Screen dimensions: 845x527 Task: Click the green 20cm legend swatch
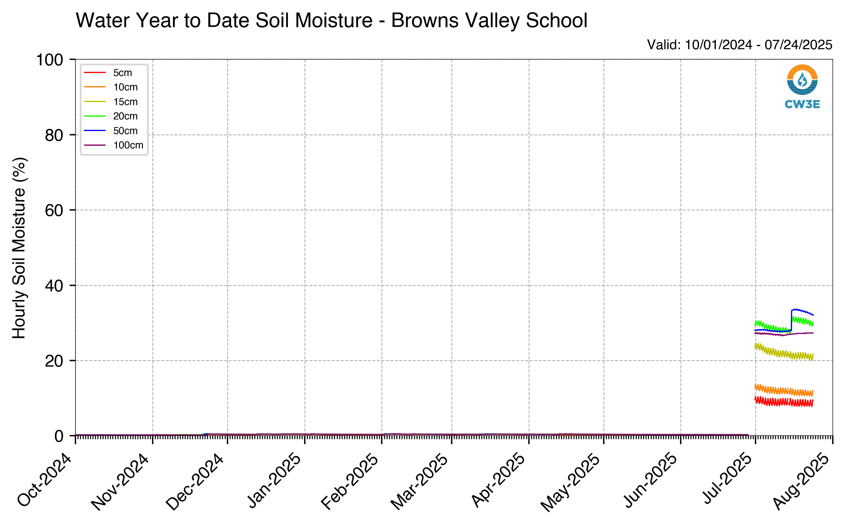tap(95, 116)
